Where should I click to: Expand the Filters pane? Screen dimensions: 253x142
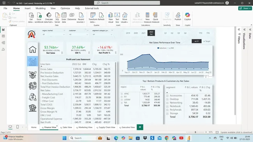click(x=239, y=29)
